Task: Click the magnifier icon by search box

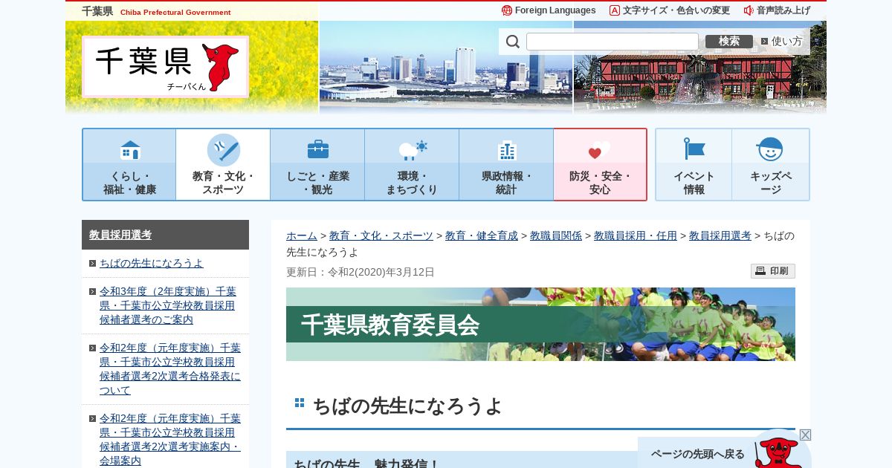Action: tap(513, 42)
